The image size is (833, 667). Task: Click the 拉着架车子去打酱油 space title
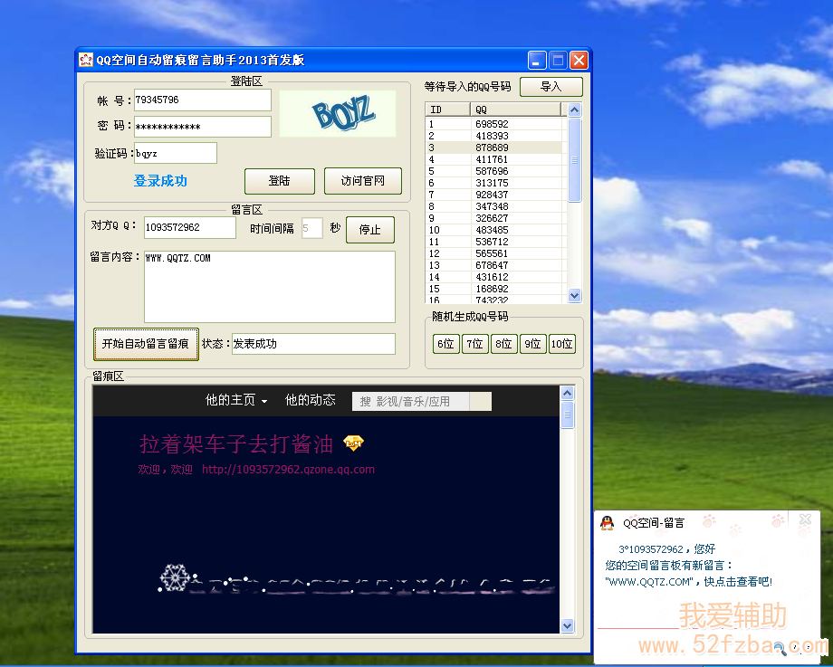236,444
